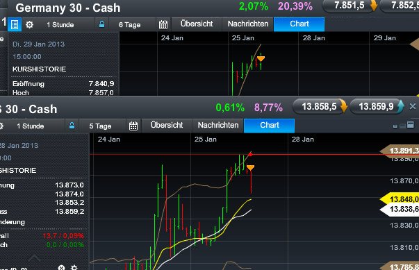Click the white 13.838,6 price tag
419x270 pixels.
tap(400, 209)
